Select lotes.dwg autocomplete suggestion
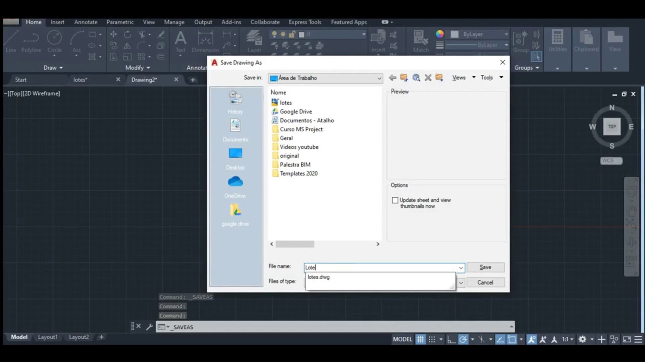645x362 pixels. point(318,277)
